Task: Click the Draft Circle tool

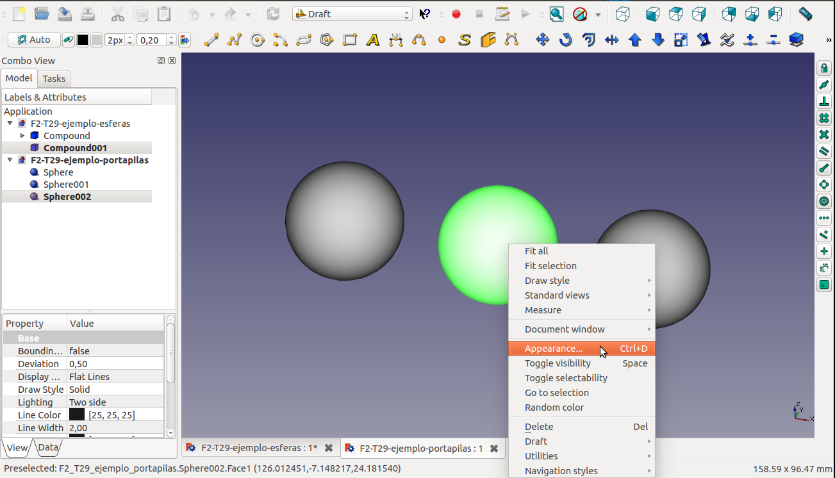Action: tap(258, 40)
